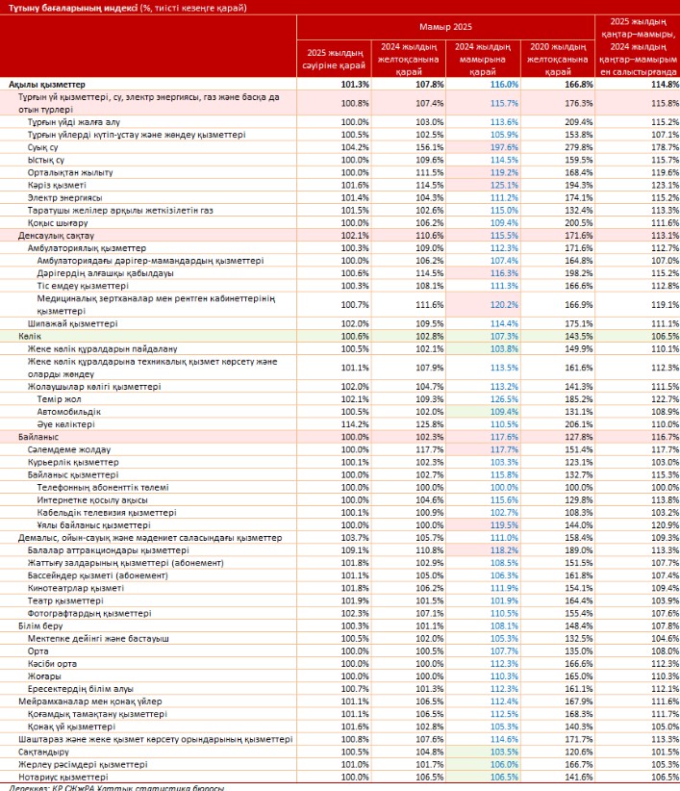Click the 'Көлік' category row label
The height and width of the screenshot is (791, 680).
coord(30,336)
